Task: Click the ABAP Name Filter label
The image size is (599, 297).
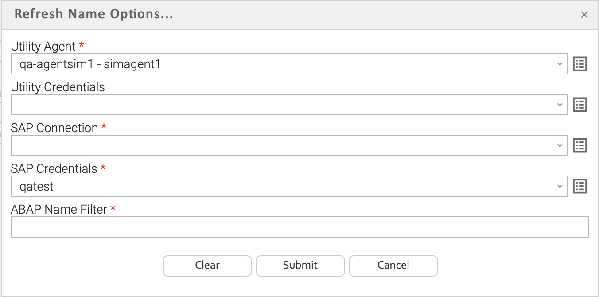Action: click(x=59, y=209)
